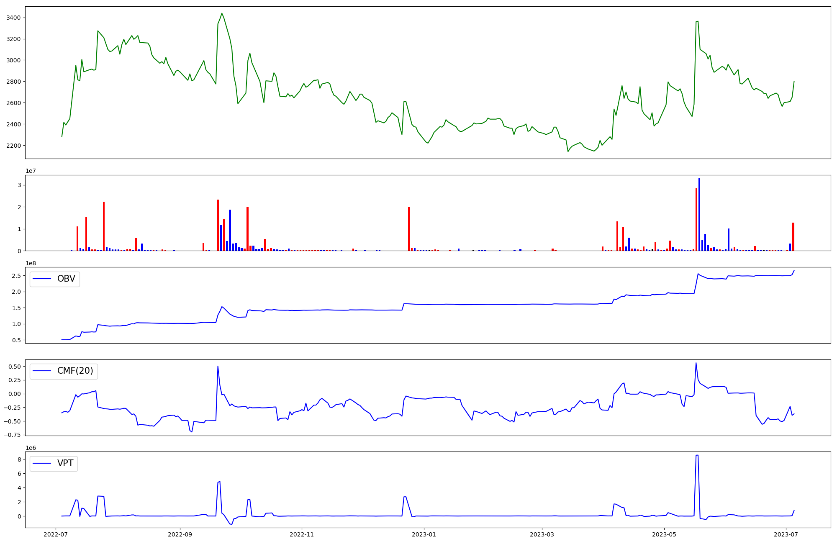The height and width of the screenshot is (544, 837).
Task: Select the 2023-05 date tick label
Action: click(x=664, y=534)
